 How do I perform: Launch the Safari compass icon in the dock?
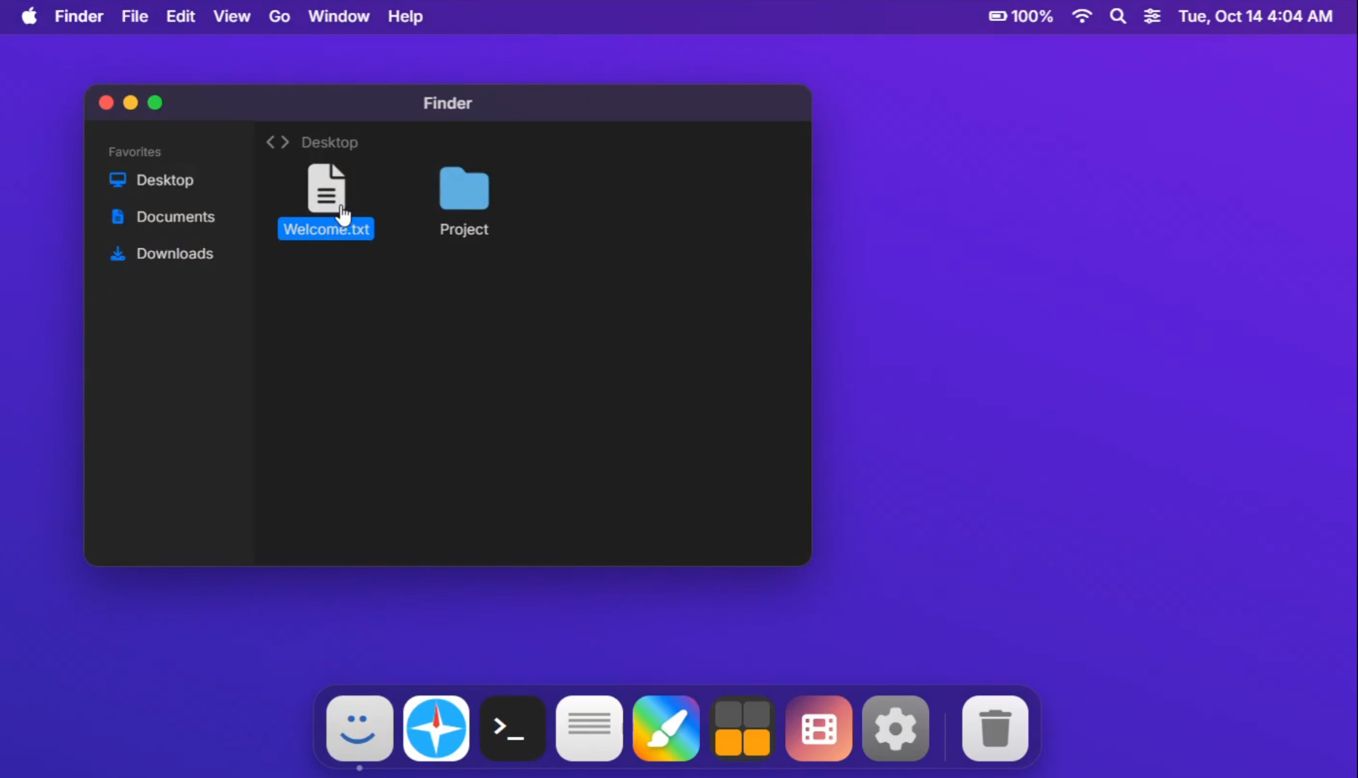tap(435, 728)
